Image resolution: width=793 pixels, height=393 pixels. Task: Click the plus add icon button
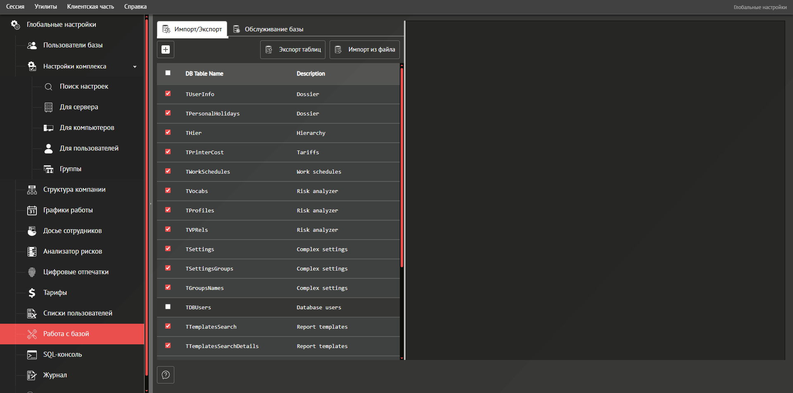166,49
